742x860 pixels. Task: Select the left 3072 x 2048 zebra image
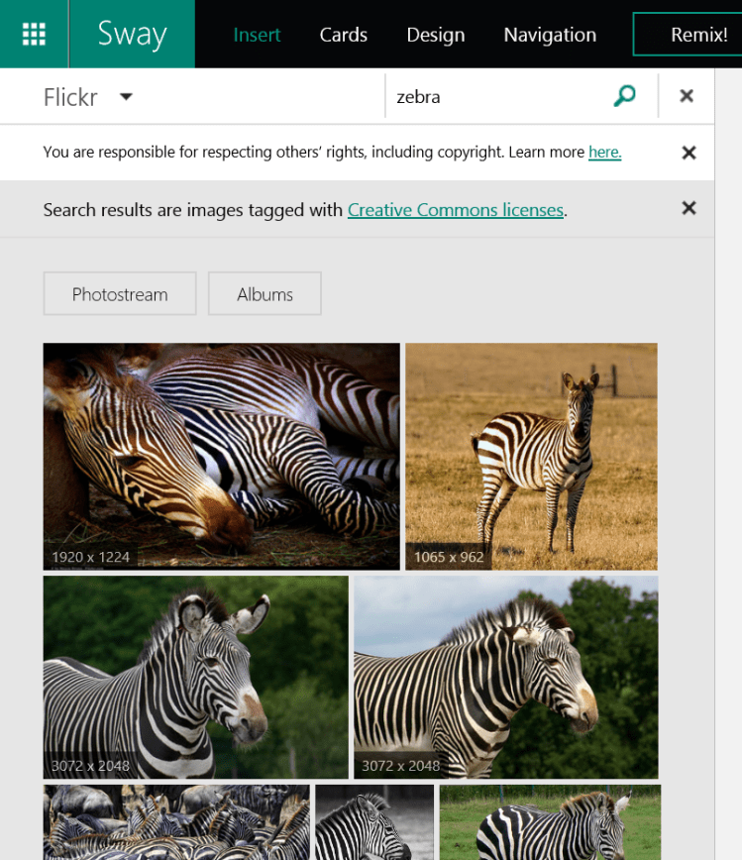point(196,677)
